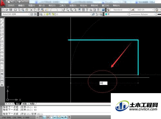Click the dynamic input distance field showing 80
This screenshot has height=119, width=161.
point(103,83)
